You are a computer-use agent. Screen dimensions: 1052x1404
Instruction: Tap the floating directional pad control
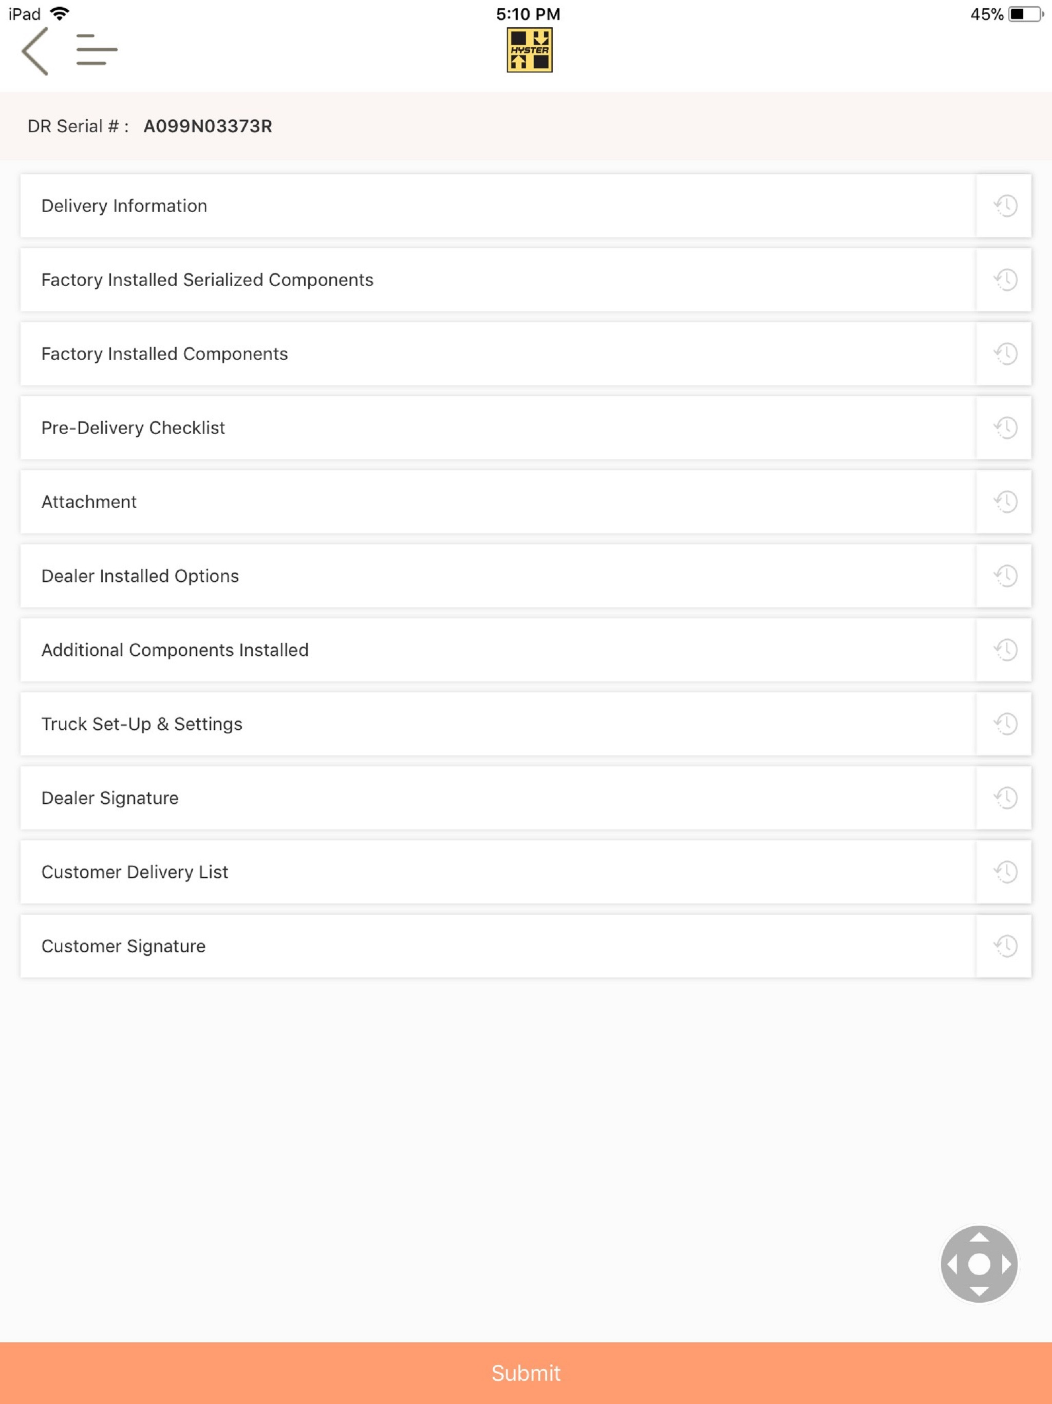979,1264
